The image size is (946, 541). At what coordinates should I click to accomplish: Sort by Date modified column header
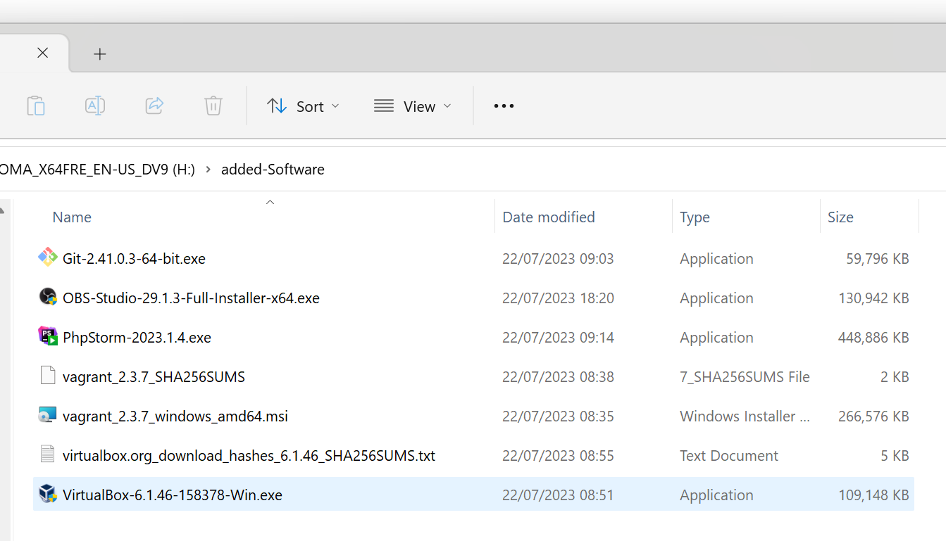click(549, 217)
